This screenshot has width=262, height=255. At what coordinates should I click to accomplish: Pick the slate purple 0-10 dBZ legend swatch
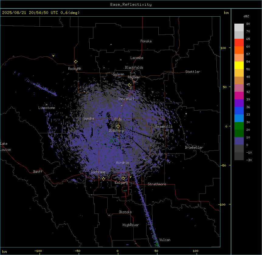click(239, 141)
